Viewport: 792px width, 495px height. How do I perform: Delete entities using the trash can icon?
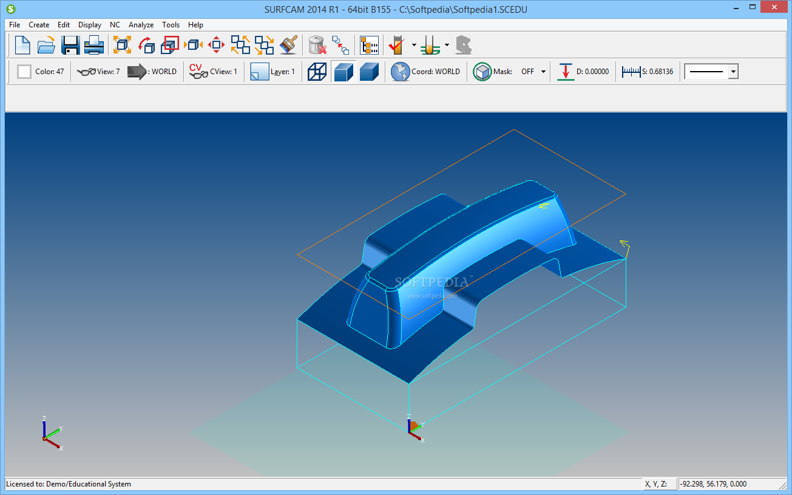[317, 45]
